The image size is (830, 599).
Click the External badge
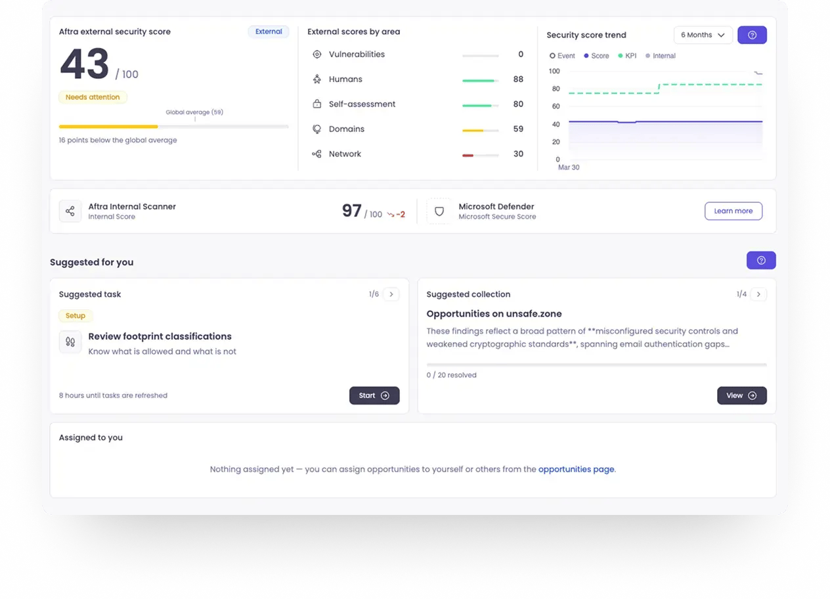269,32
